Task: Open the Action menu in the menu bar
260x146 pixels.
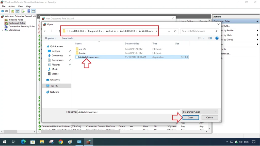Action: pos(12,6)
